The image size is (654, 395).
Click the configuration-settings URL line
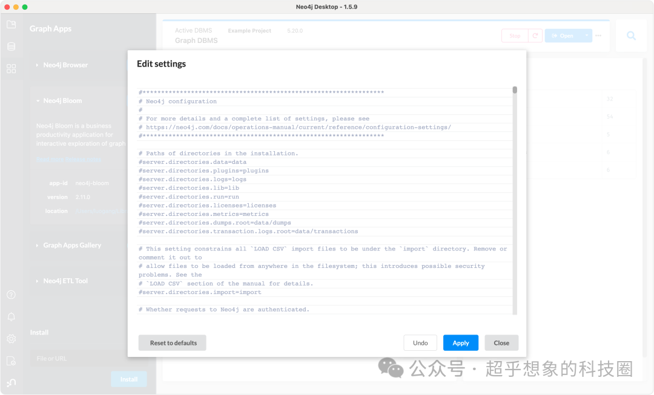point(295,128)
